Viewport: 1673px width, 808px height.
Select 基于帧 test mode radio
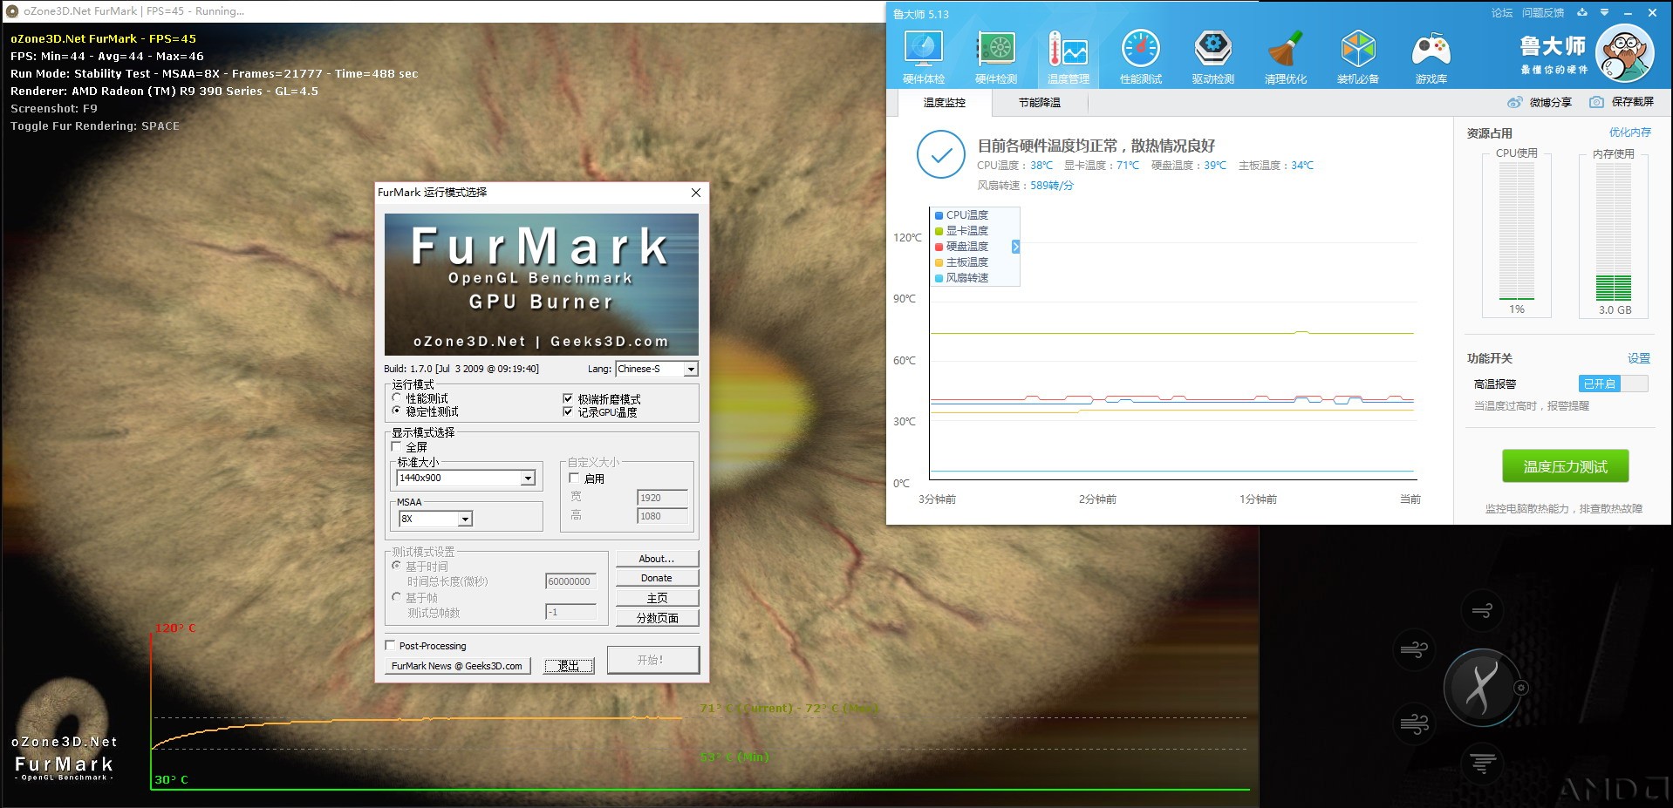397,597
